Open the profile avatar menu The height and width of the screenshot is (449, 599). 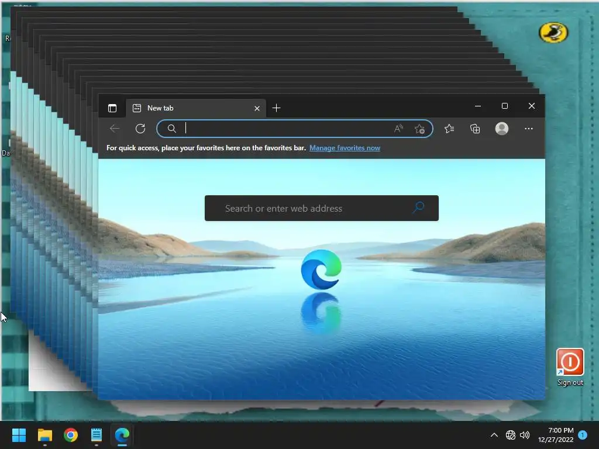501,128
